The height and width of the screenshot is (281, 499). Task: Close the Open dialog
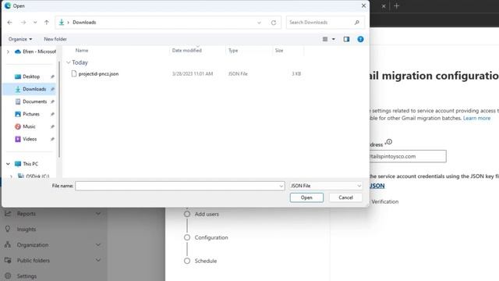[x=363, y=5]
